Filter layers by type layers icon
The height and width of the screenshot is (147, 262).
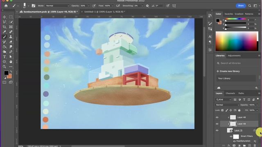coord(244,100)
